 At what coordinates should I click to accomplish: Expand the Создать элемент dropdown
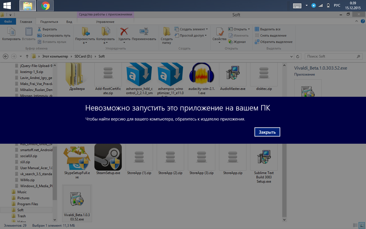207,29
